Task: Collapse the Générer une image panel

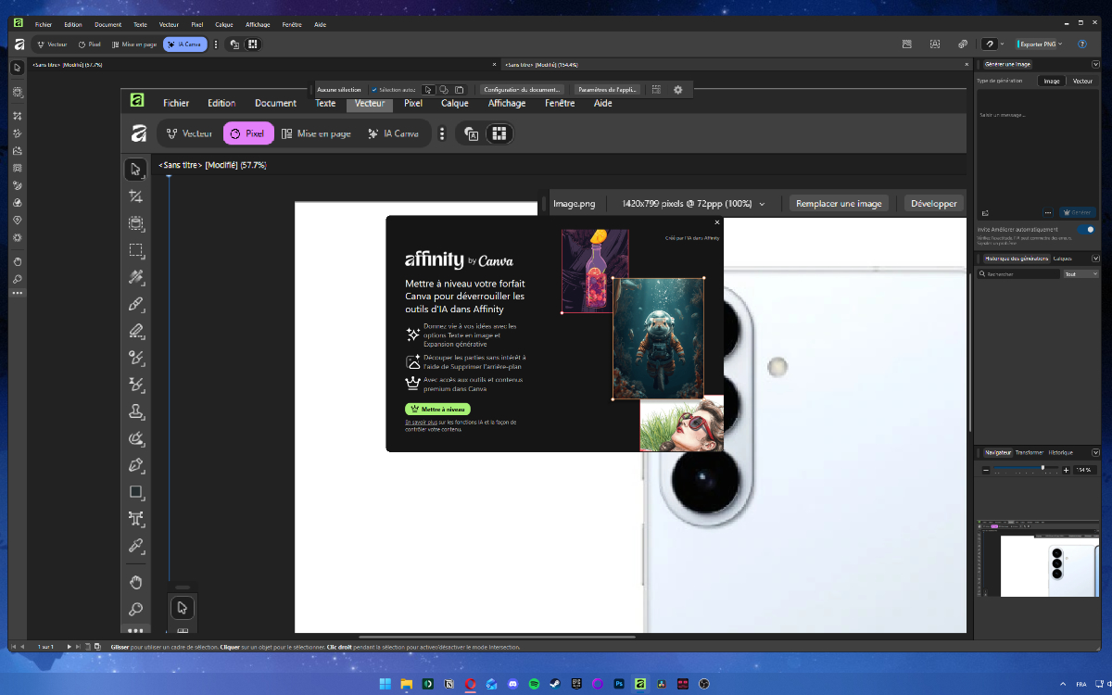Action: [x=1096, y=64]
